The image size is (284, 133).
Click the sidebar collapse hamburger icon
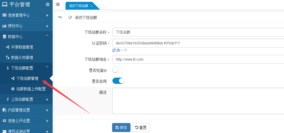pos(58,4)
